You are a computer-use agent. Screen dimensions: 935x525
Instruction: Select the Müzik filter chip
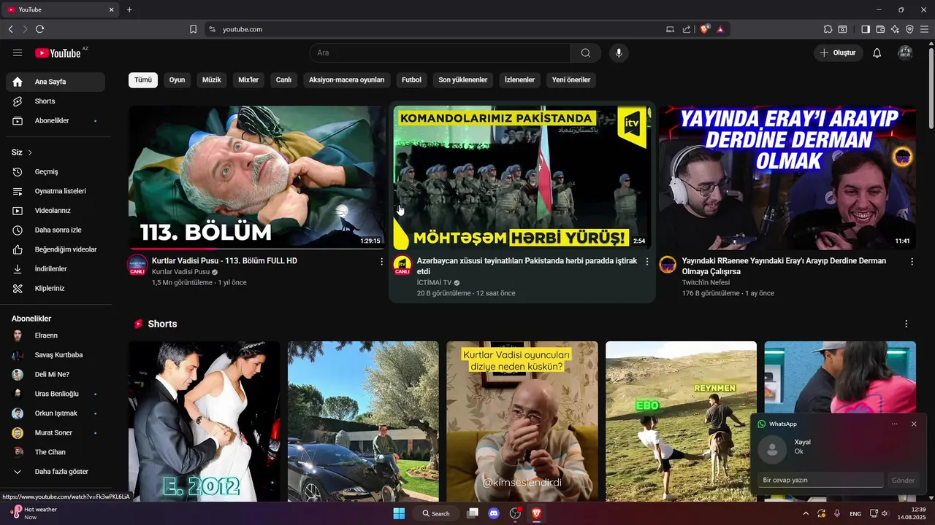point(212,79)
